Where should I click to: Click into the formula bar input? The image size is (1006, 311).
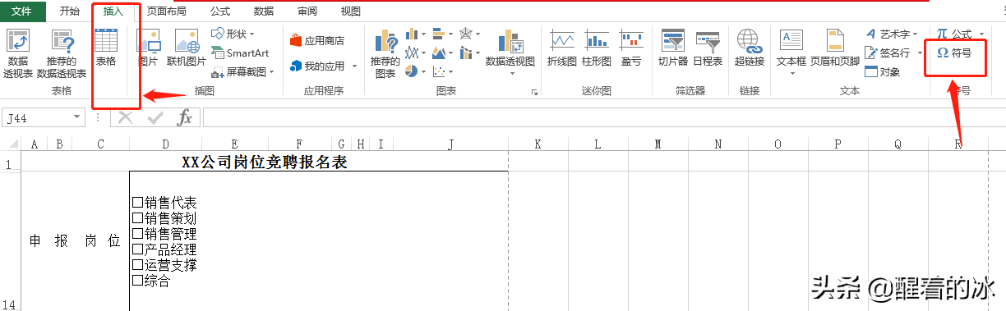coord(603,118)
